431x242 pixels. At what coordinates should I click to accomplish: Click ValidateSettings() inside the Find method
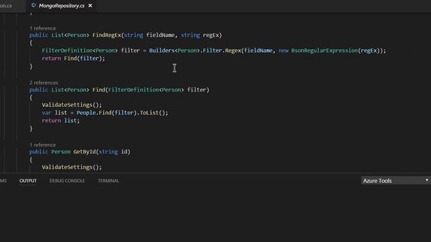(72, 105)
